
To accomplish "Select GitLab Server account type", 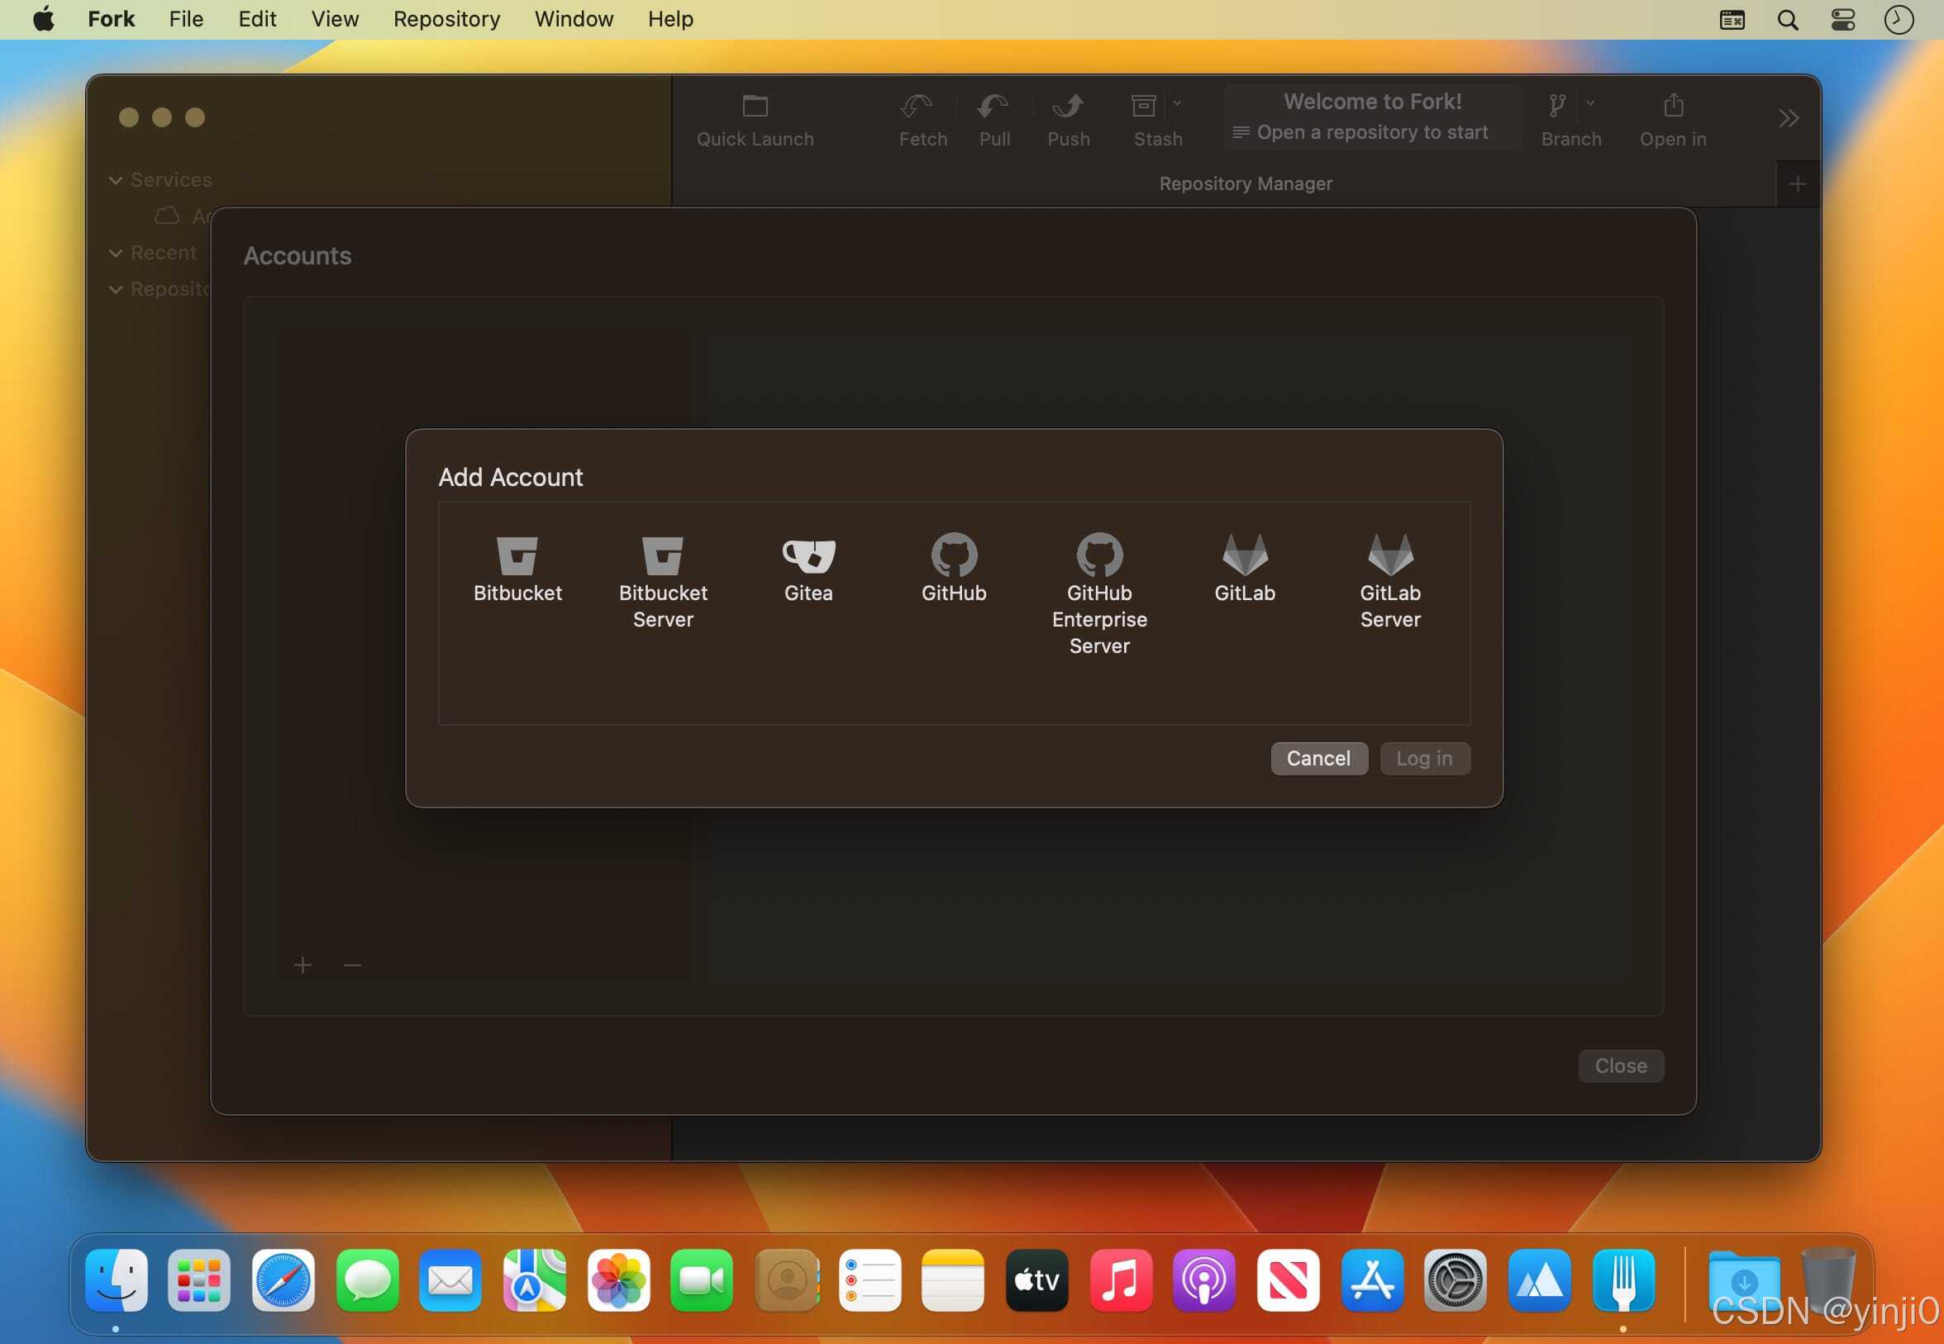I will (1390, 581).
